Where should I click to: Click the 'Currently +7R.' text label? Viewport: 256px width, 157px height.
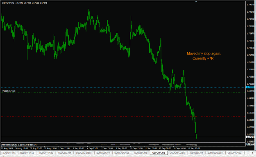click(203, 58)
